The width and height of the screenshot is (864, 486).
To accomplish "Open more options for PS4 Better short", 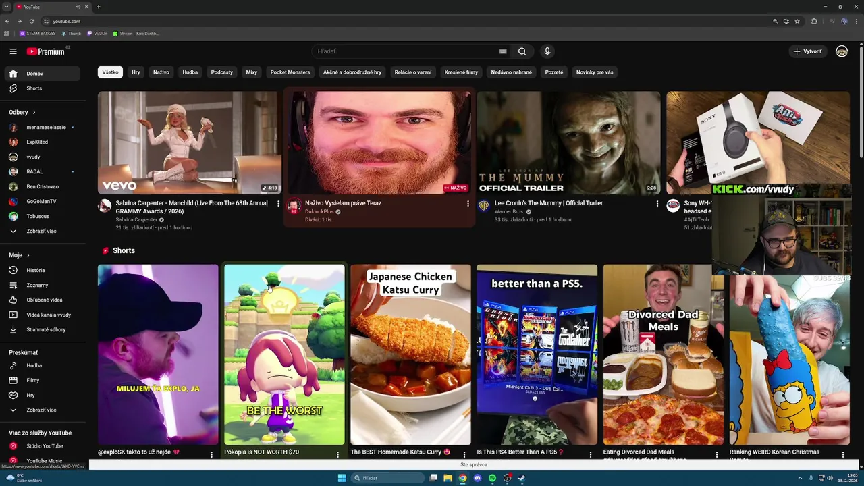I will (x=591, y=454).
